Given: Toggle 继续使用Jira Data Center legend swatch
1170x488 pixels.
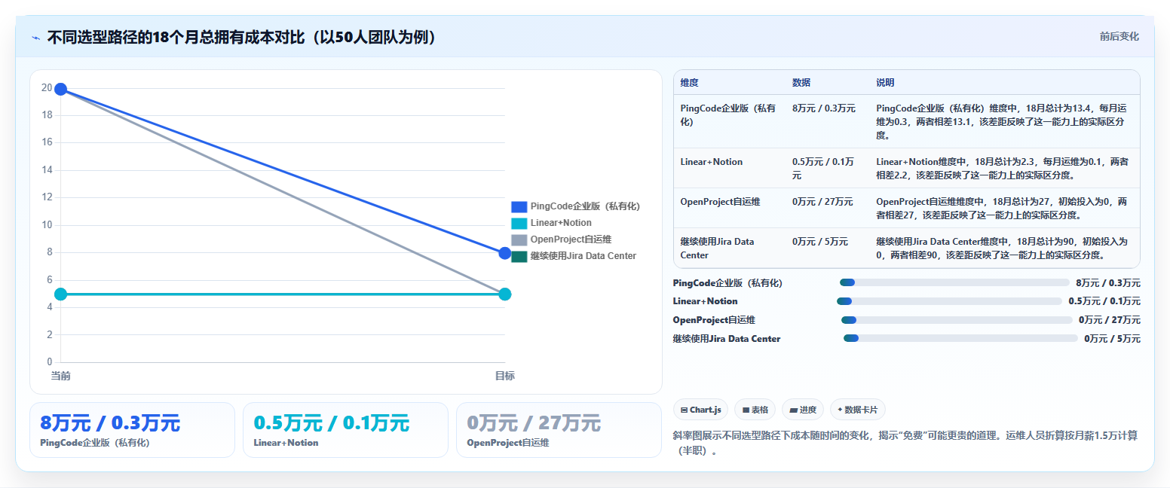Looking at the screenshot, I should (519, 256).
